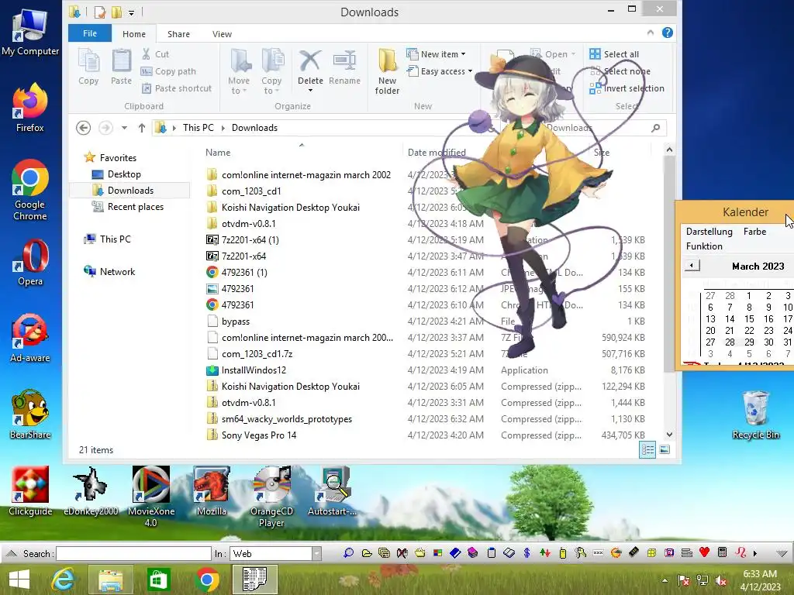Image resolution: width=794 pixels, height=595 pixels.
Task: Open the eDonkey2000 desktop icon
Action: pos(91,490)
